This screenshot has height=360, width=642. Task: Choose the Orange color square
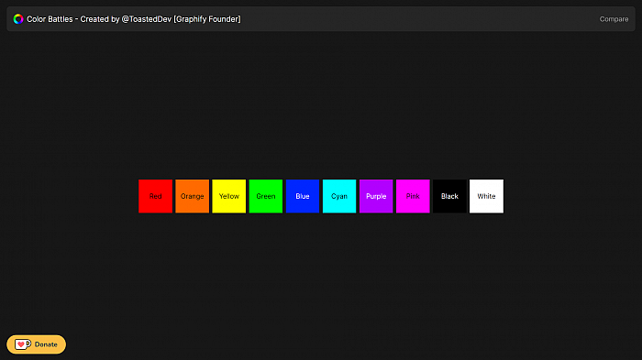coord(192,196)
